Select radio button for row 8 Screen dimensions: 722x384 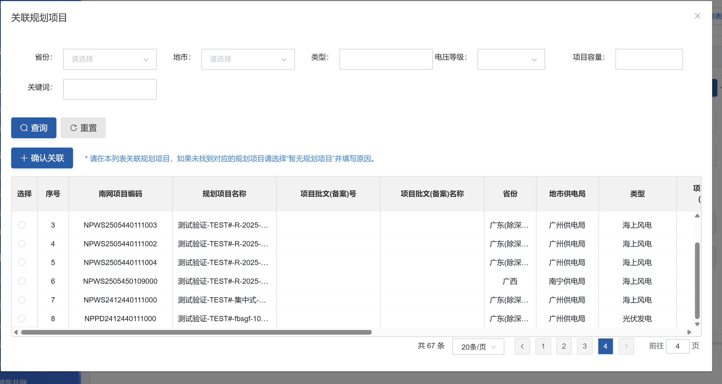(22, 319)
